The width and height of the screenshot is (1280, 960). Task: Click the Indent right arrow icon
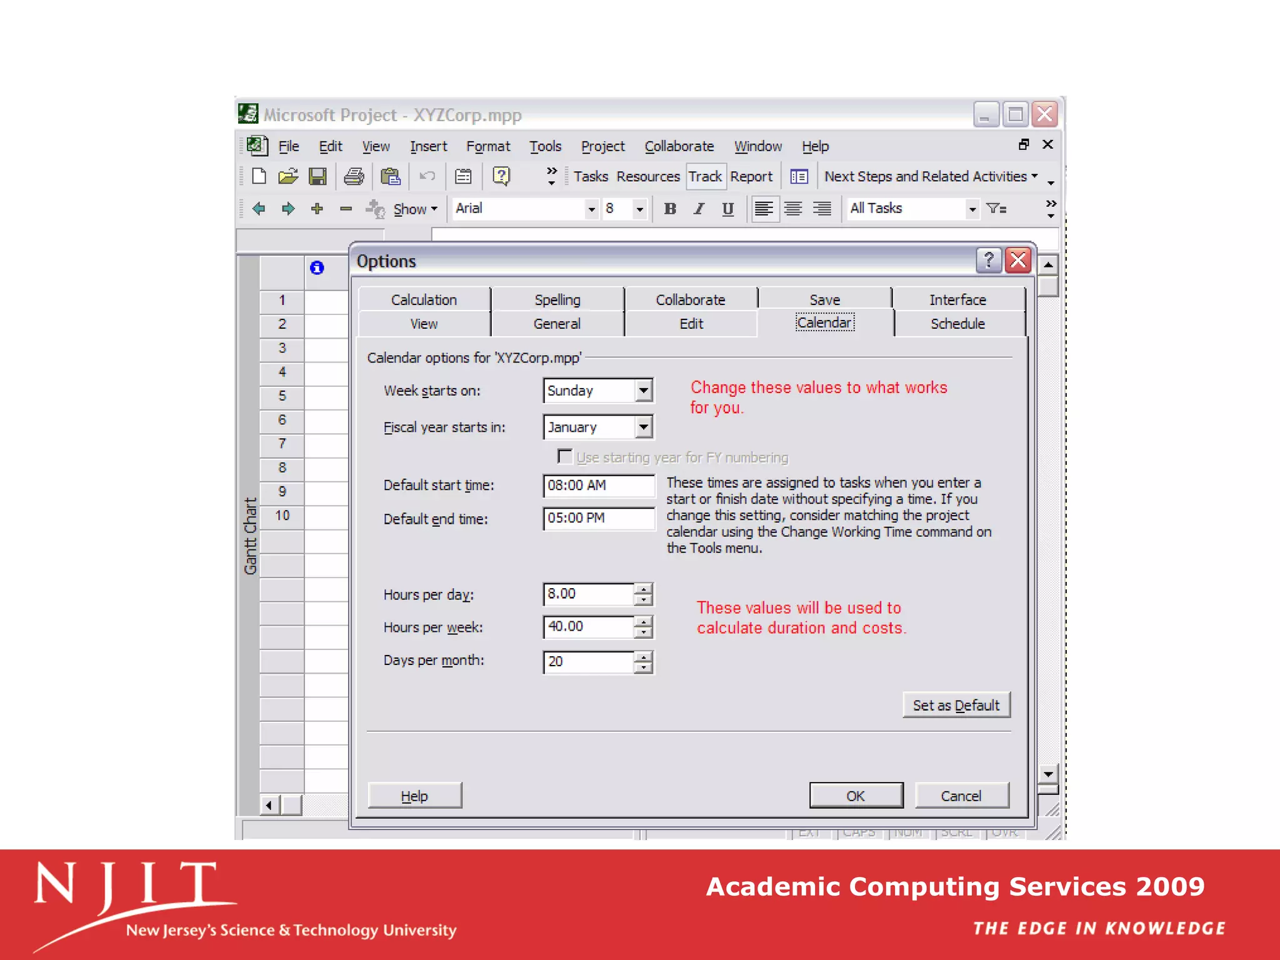tap(288, 209)
